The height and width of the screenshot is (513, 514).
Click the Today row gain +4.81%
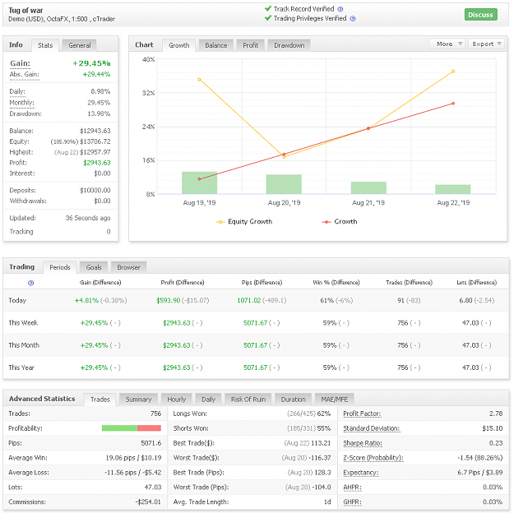[x=86, y=301]
